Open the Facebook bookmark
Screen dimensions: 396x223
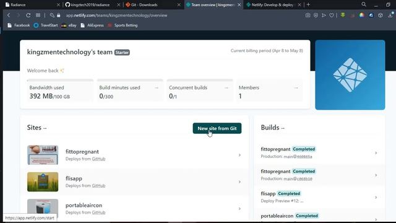pos(19,25)
